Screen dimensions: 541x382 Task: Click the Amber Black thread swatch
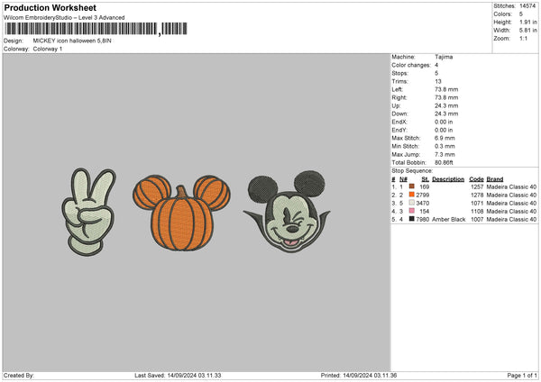coord(412,219)
